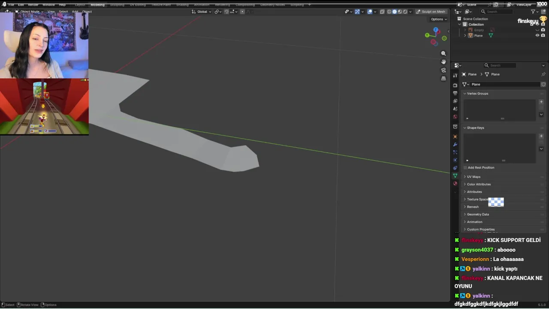Click the viewport zoom magnifier icon
Viewport: 549px width, 309px height.
click(443, 53)
